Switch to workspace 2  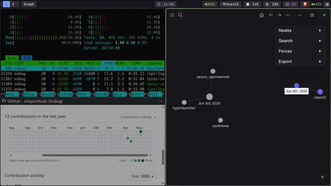[x=13, y=4]
